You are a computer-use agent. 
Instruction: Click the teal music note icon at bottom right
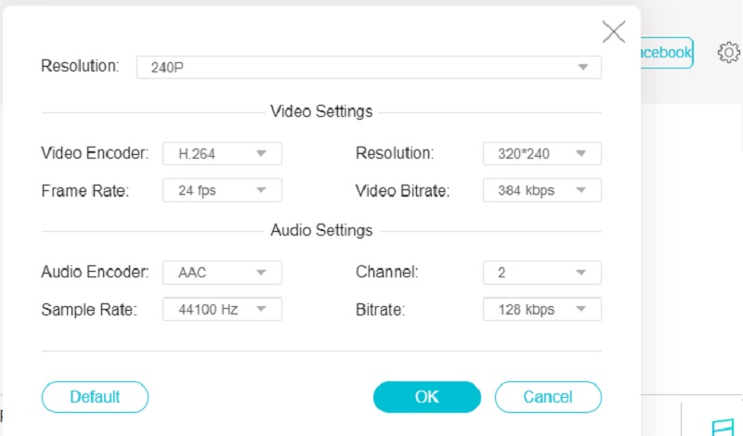pos(722,426)
